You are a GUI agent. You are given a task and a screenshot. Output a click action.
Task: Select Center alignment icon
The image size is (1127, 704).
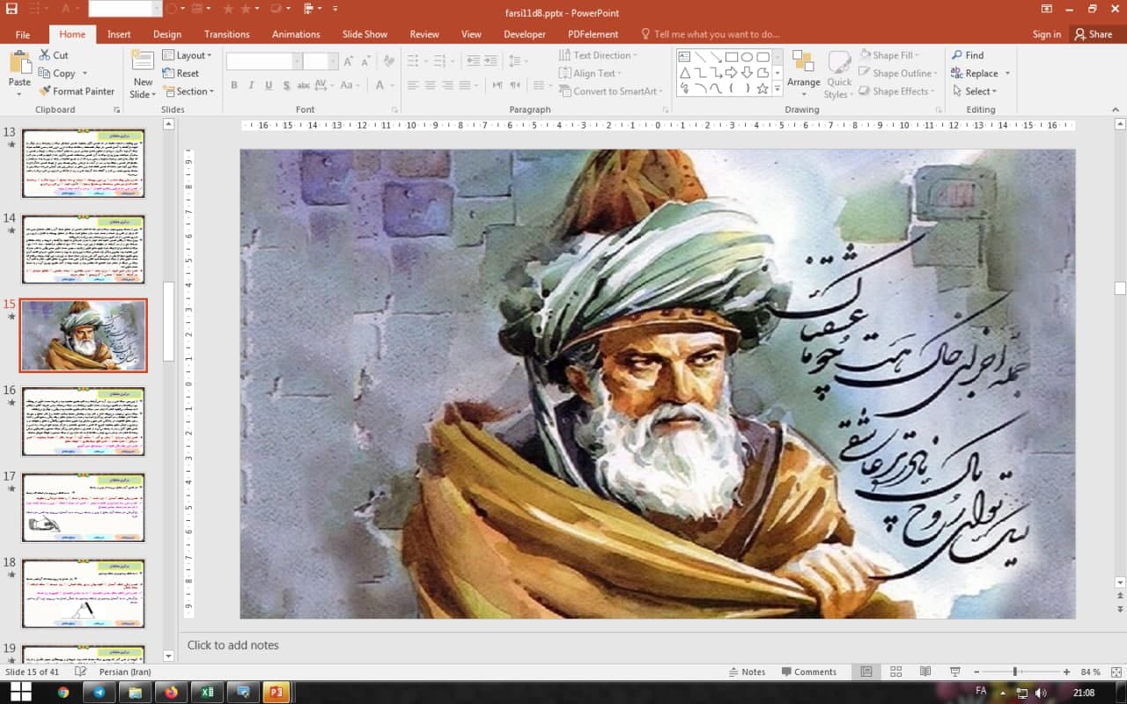point(431,85)
